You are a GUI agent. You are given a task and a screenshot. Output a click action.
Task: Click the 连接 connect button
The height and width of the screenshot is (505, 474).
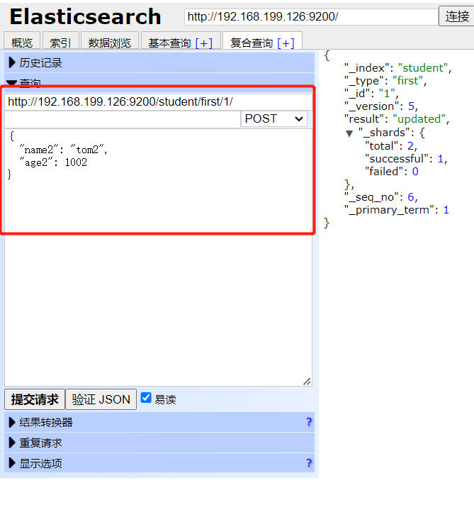pyautogui.click(x=457, y=16)
